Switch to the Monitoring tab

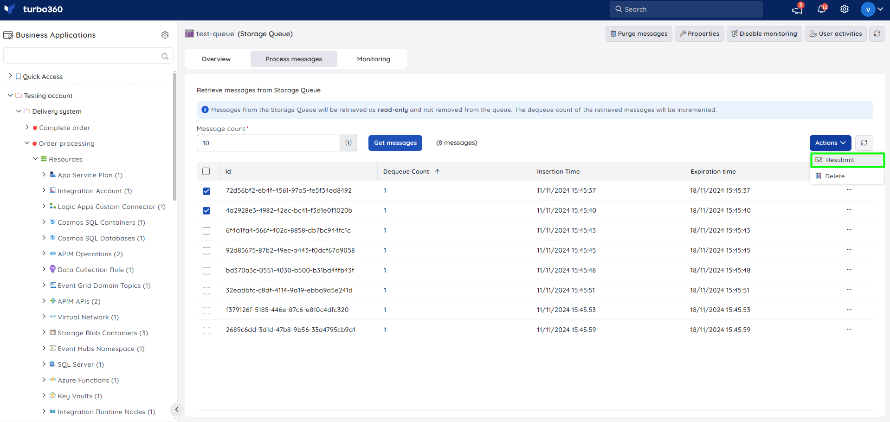[374, 59]
